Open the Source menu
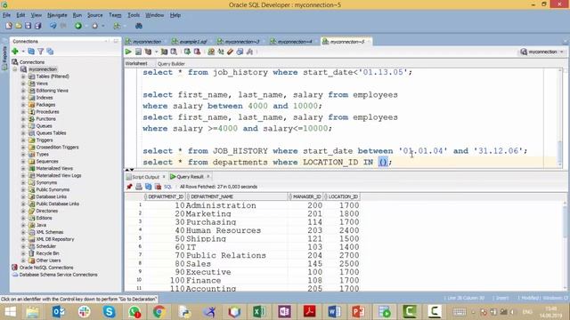Image resolution: width=570 pixels, height=320 pixels. point(95,15)
